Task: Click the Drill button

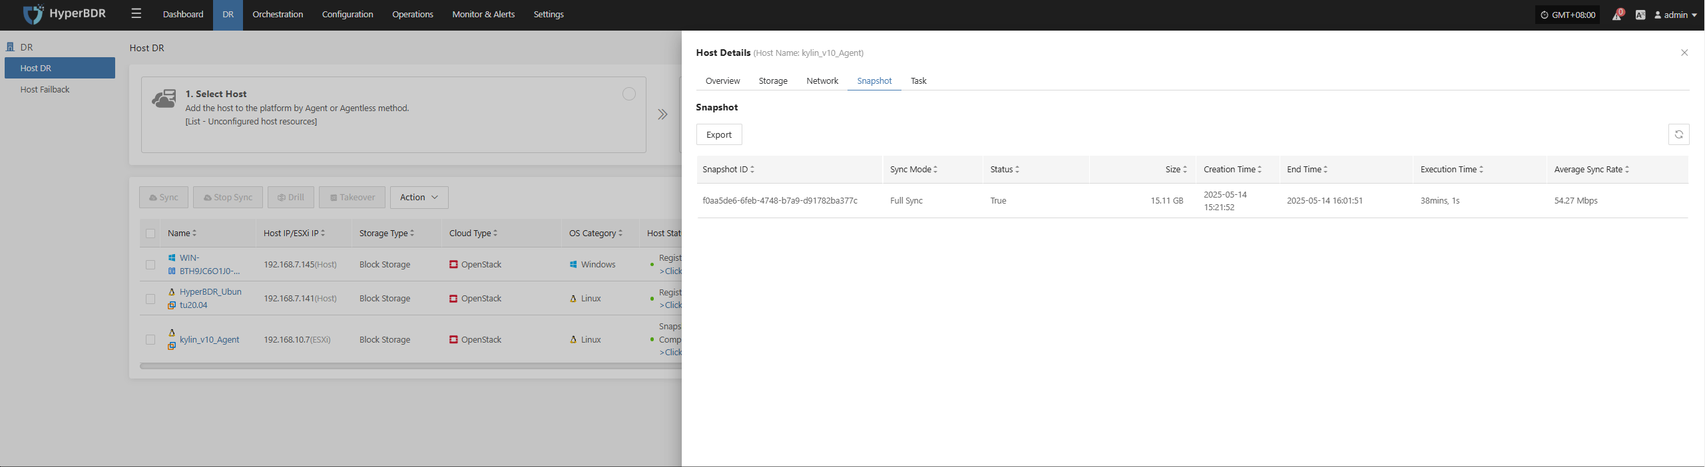Action: (291, 198)
